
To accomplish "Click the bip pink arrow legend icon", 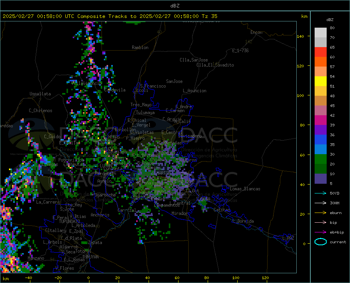I will [320, 222].
